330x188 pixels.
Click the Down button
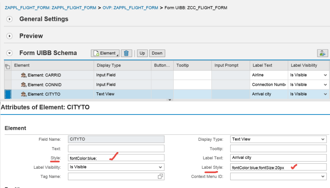click(157, 53)
